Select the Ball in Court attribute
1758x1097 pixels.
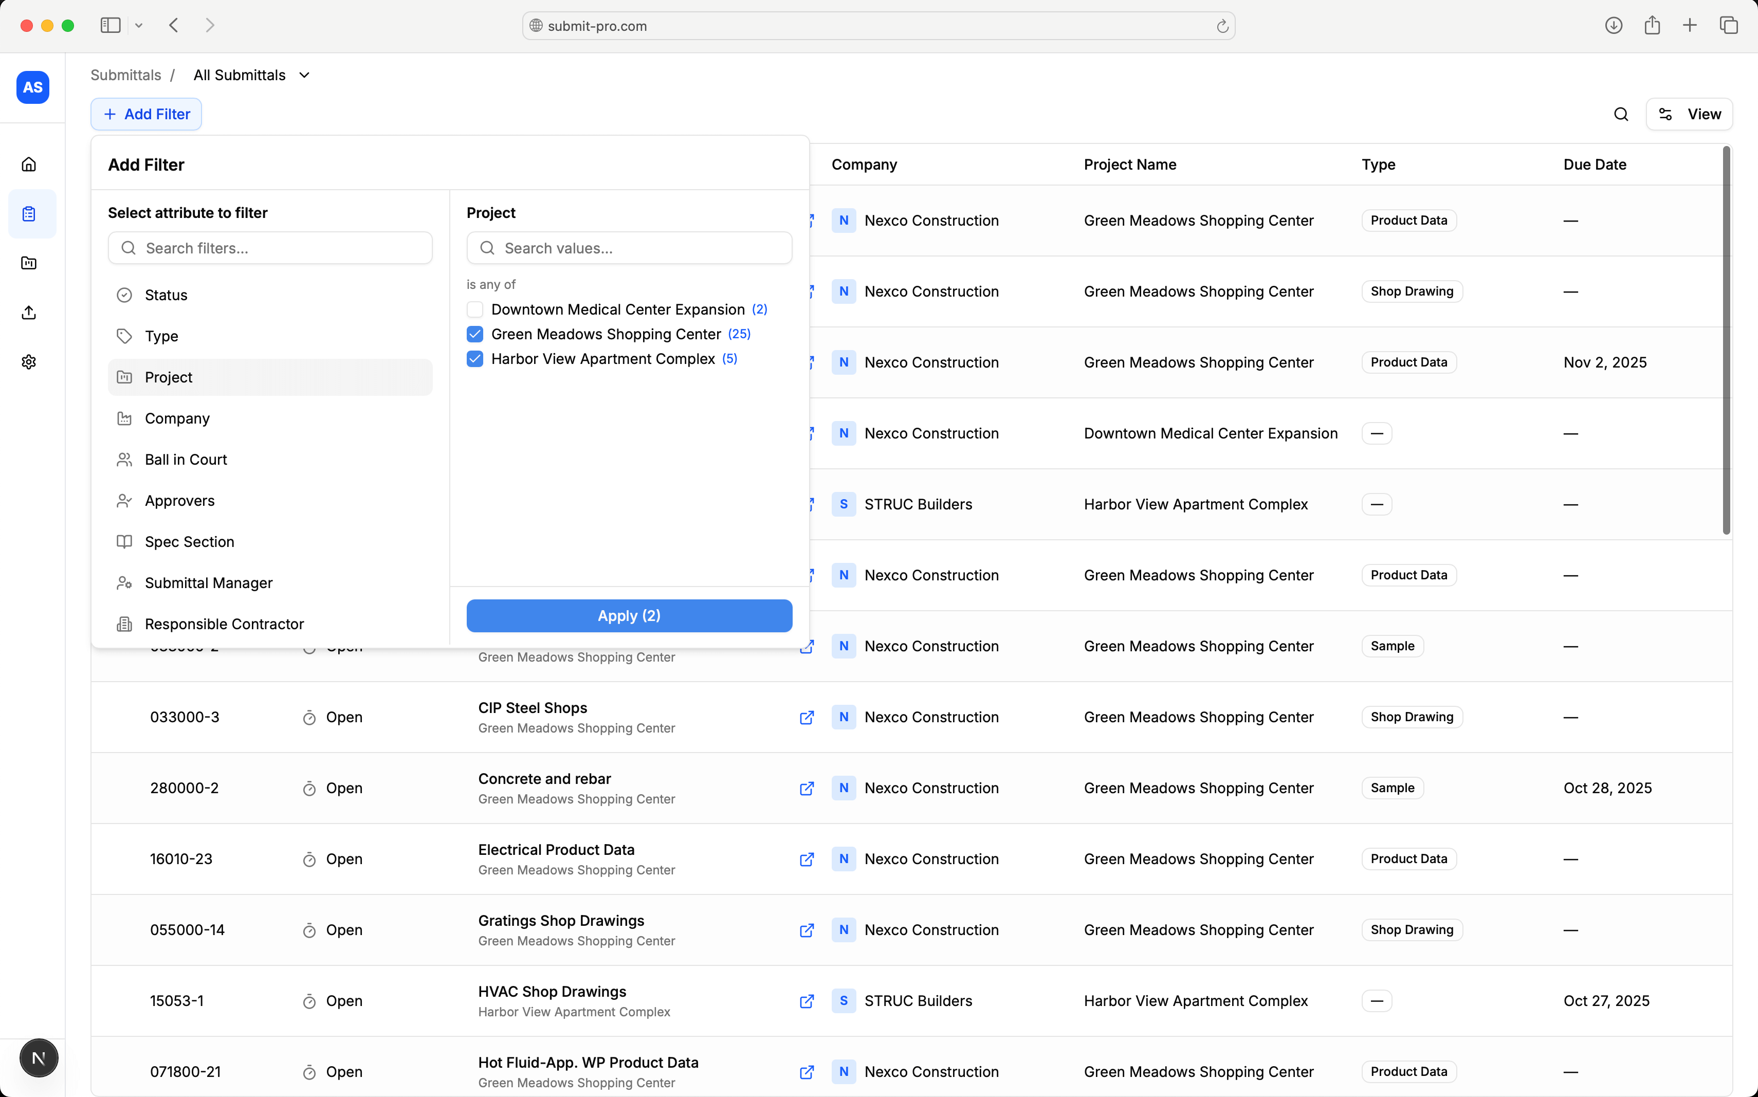(x=186, y=460)
